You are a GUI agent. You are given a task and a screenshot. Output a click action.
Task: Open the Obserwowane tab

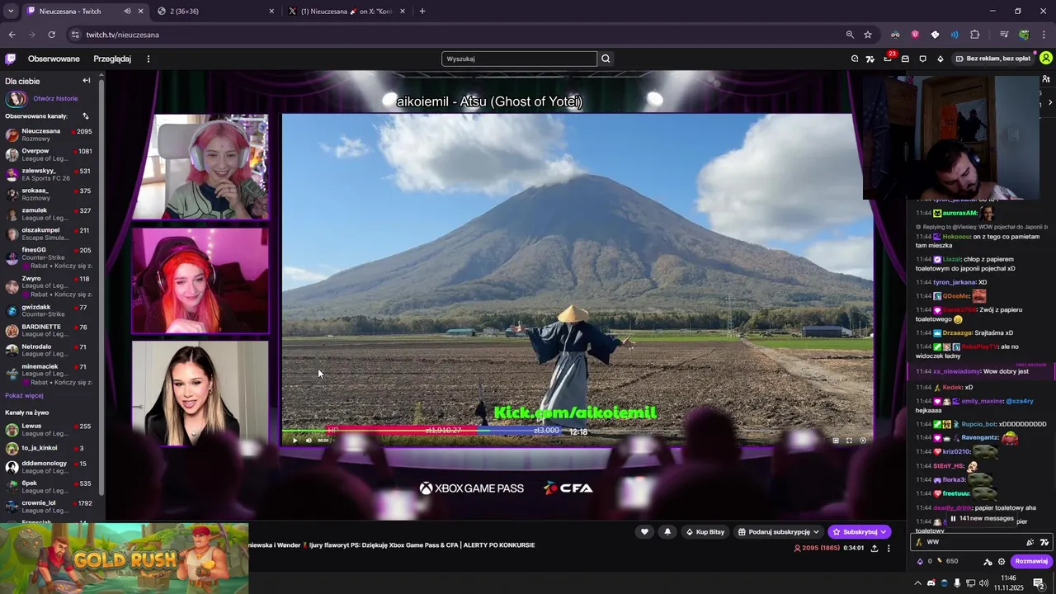54,59
